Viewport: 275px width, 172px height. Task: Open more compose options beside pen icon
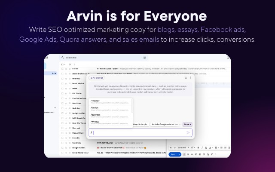pyautogui.click(x=216, y=154)
